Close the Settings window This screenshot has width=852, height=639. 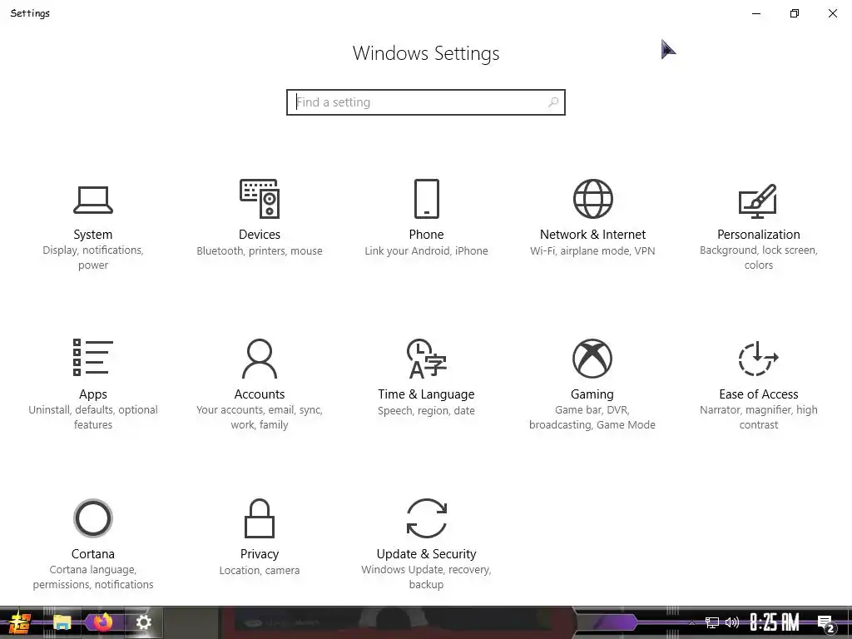[832, 13]
